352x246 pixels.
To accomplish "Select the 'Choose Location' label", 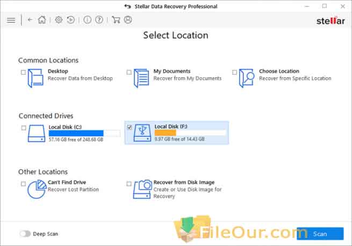I will point(279,71).
